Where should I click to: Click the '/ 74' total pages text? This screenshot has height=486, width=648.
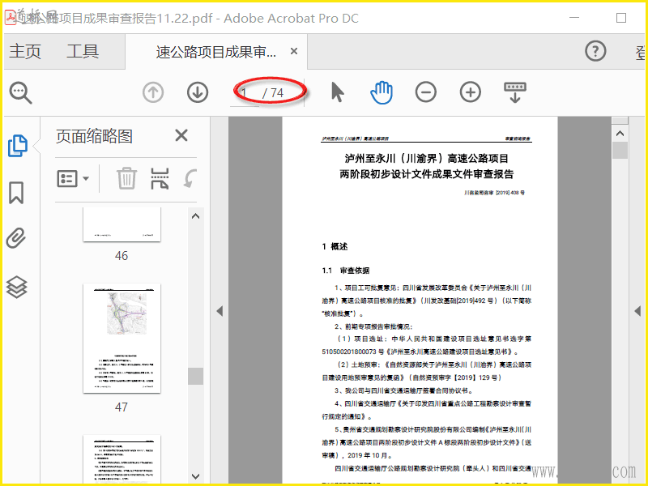273,93
